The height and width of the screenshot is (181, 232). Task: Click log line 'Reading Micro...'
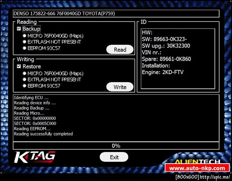(29, 113)
